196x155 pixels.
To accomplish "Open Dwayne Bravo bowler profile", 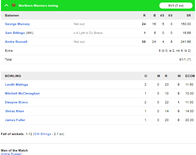I will click(x=16, y=102).
